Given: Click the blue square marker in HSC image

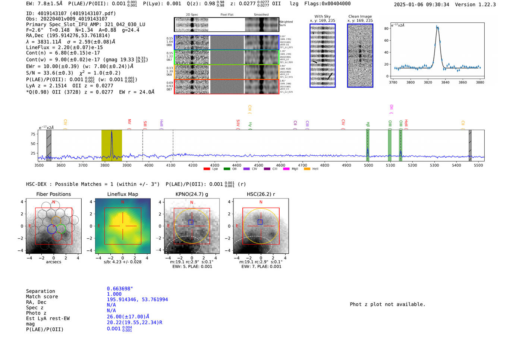Looking at the screenshot, I should (x=260, y=222).
